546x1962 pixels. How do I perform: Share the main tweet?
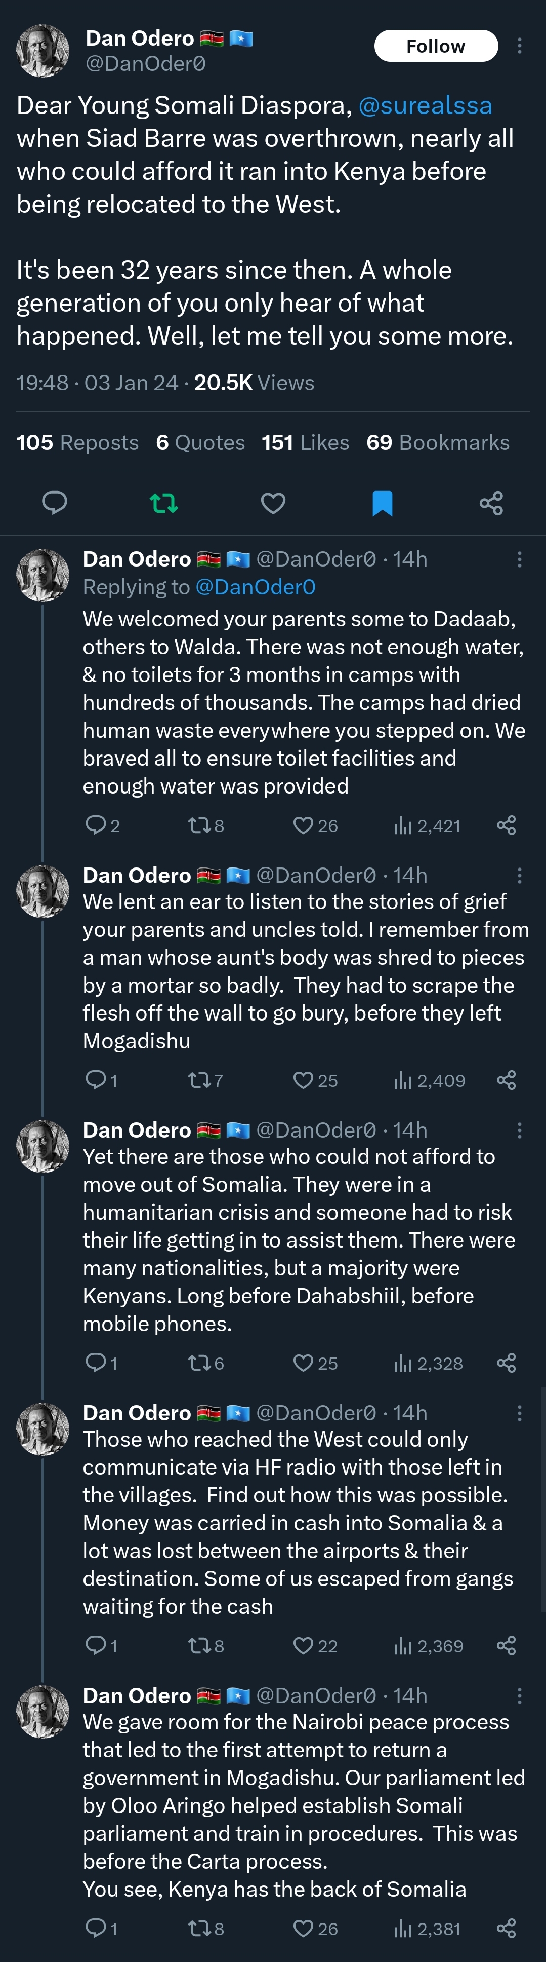pyautogui.click(x=491, y=503)
